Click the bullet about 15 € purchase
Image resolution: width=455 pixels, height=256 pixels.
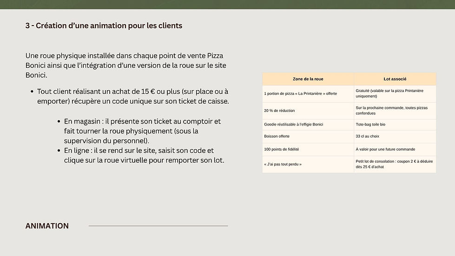(x=133, y=96)
